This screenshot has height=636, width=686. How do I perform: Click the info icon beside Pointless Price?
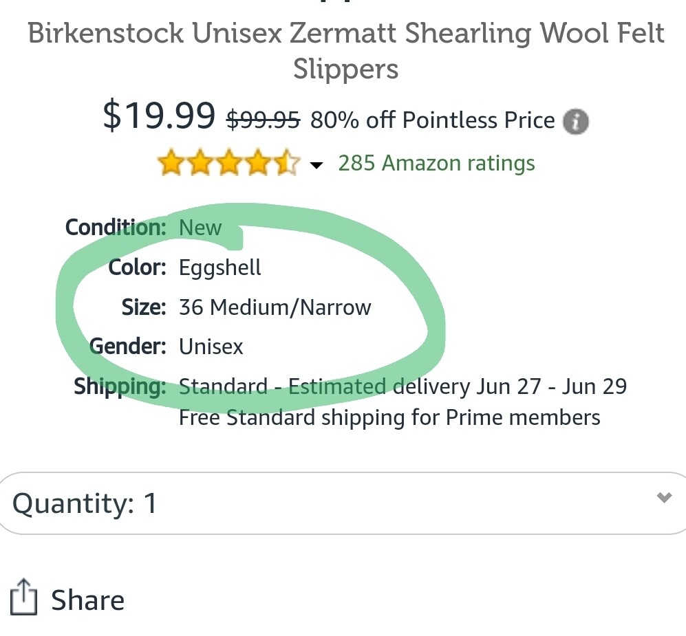[x=576, y=122]
